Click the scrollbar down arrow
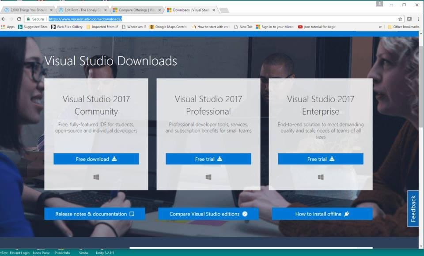The image size is (424, 256). click(x=421, y=246)
